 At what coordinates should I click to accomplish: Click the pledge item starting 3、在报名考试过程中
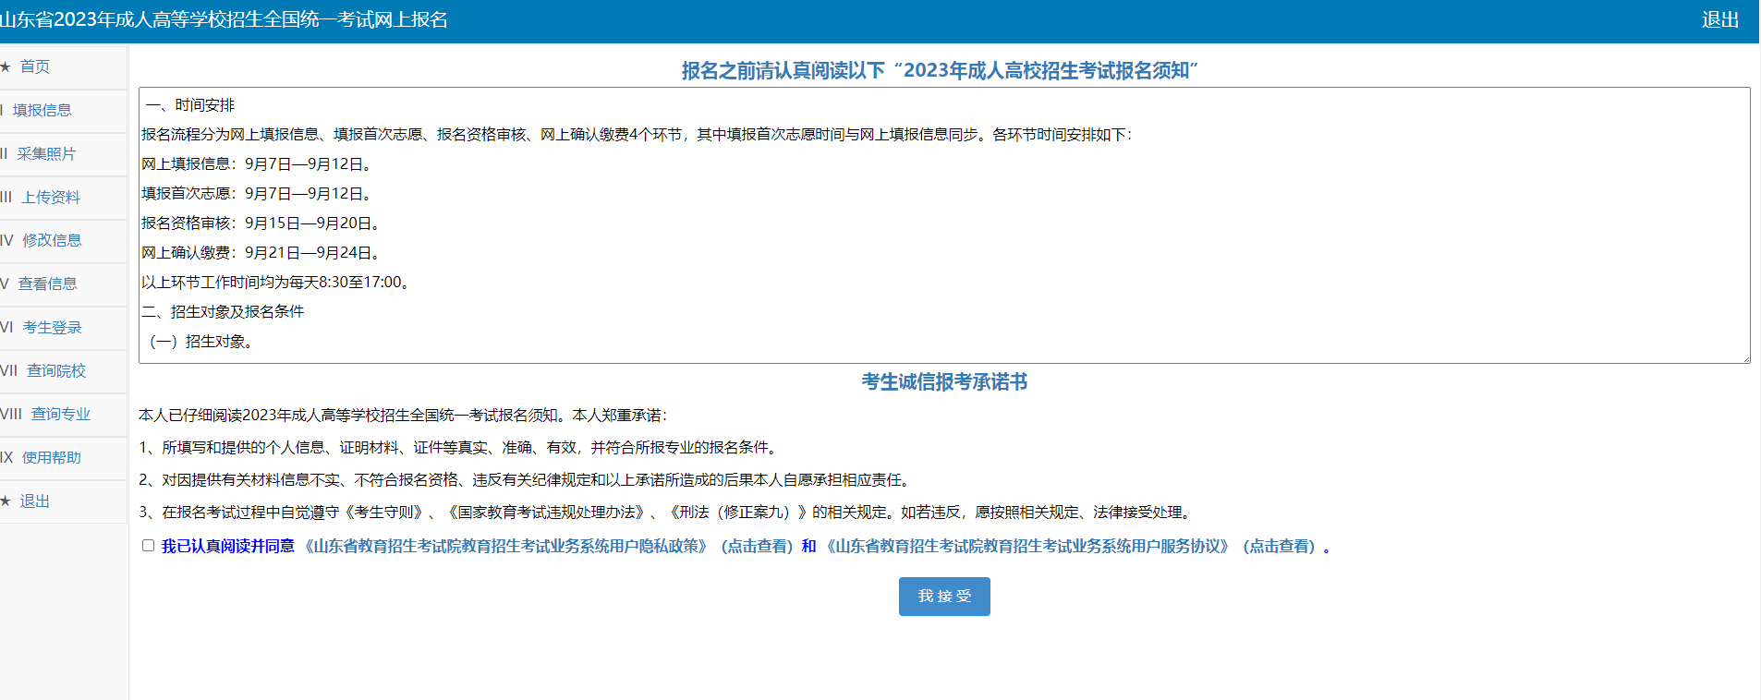[667, 513]
